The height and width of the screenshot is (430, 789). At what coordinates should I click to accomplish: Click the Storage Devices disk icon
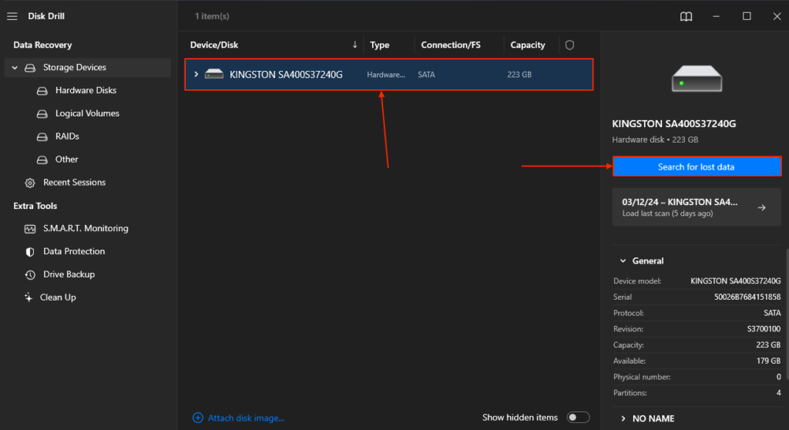point(30,68)
